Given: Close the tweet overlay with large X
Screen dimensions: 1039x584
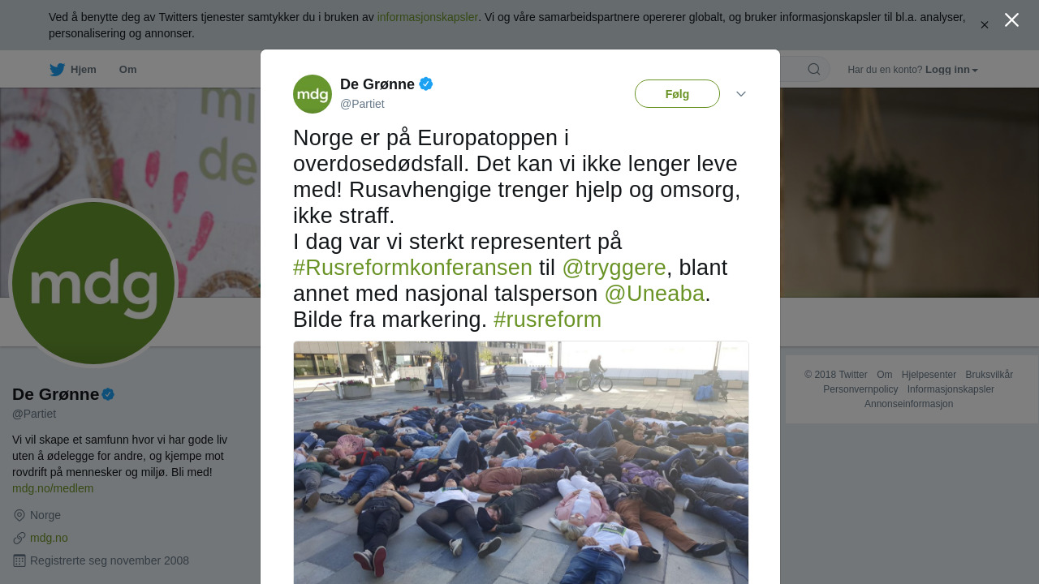Looking at the screenshot, I should click(x=1011, y=20).
